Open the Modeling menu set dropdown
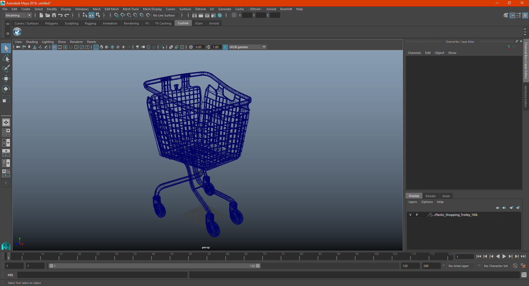Screen dimensions: 529x286 pos(18,15)
